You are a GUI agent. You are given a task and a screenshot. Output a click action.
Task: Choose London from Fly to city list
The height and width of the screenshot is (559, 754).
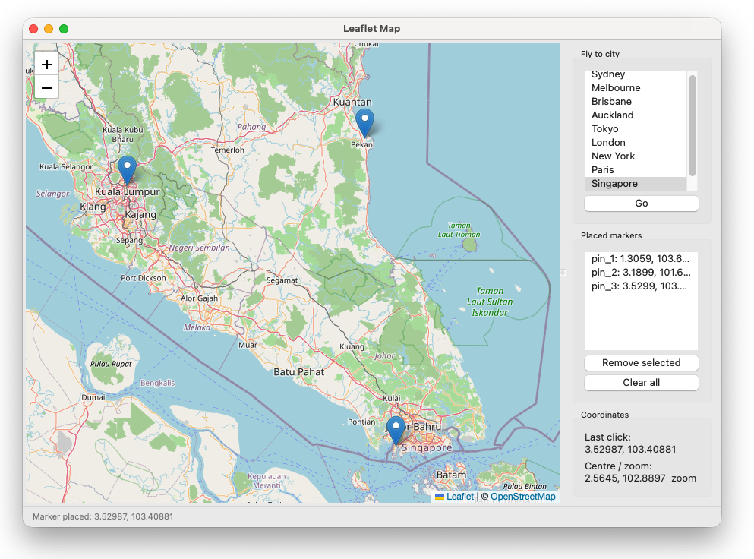(x=608, y=143)
